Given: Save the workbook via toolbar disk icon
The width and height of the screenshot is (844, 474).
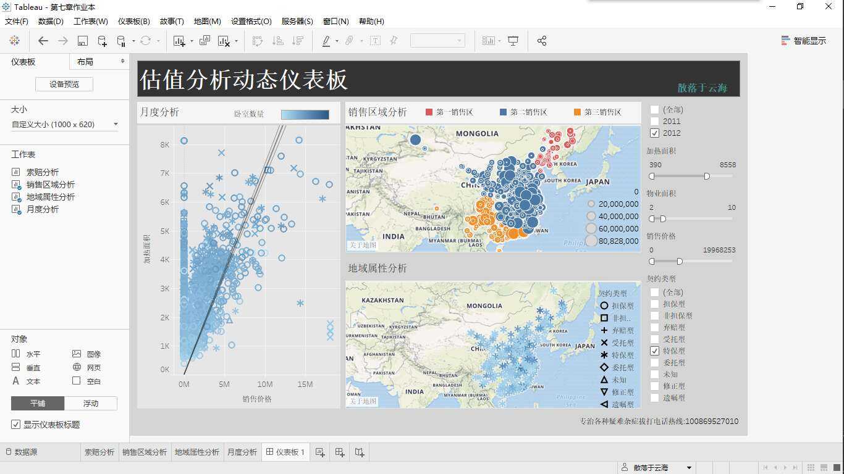Looking at the screenshot, I should [83, 41].
